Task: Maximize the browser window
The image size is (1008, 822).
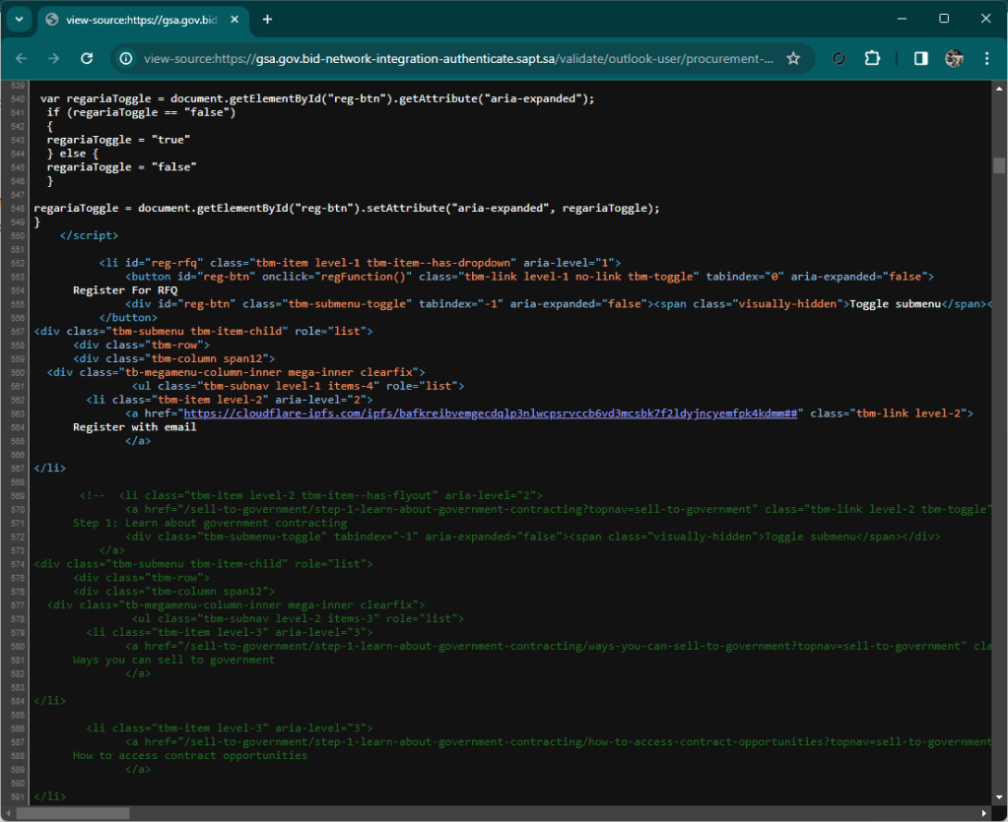Action: tap(943, 19)
